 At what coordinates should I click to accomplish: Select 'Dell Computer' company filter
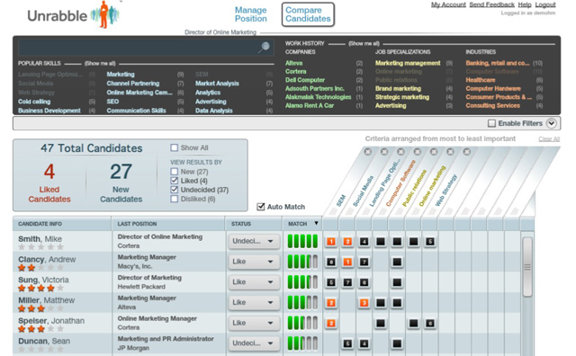click(305, 80)
